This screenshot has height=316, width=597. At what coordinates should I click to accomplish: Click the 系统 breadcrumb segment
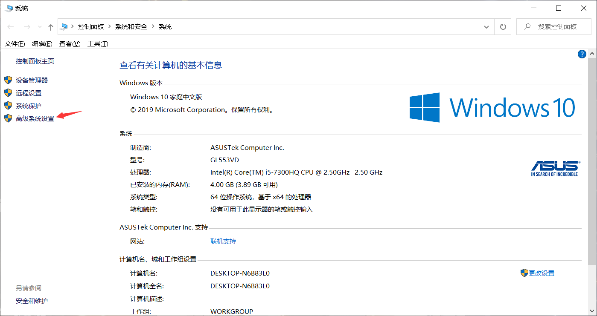pyautogui.click(x=165, y=26)
